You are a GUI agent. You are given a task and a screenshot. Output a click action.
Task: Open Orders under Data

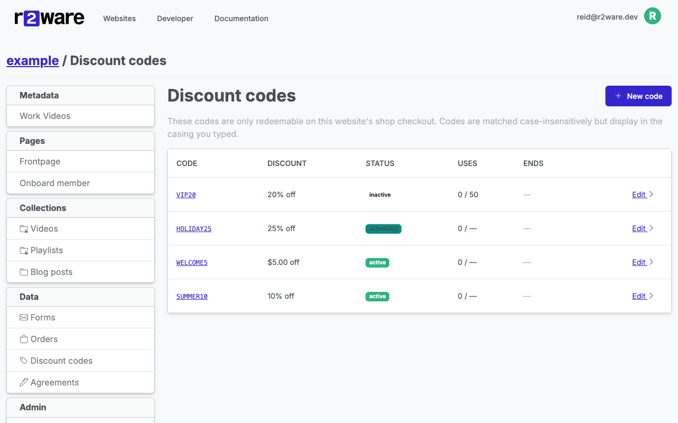coord(81,339)
